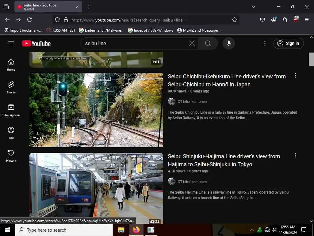Open the Firefox account icon
The height and width of the screenshot is (236, 314).
[x=274, y=20]
